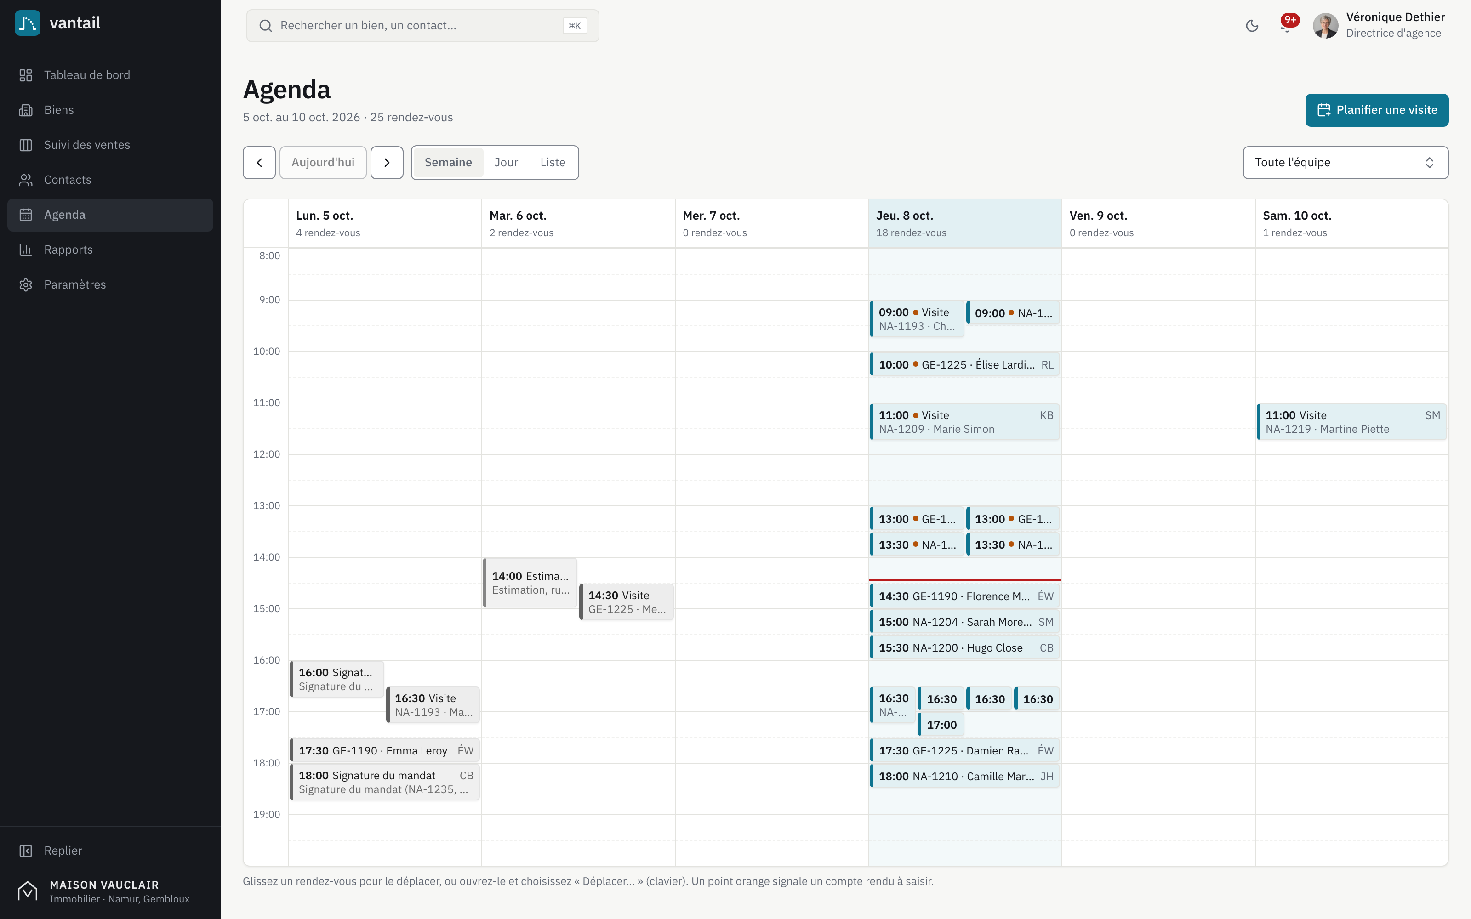Open the 15:00 NA-1204 Sarah More event
The image size is (1471, 919).
[x=965, y=622]
